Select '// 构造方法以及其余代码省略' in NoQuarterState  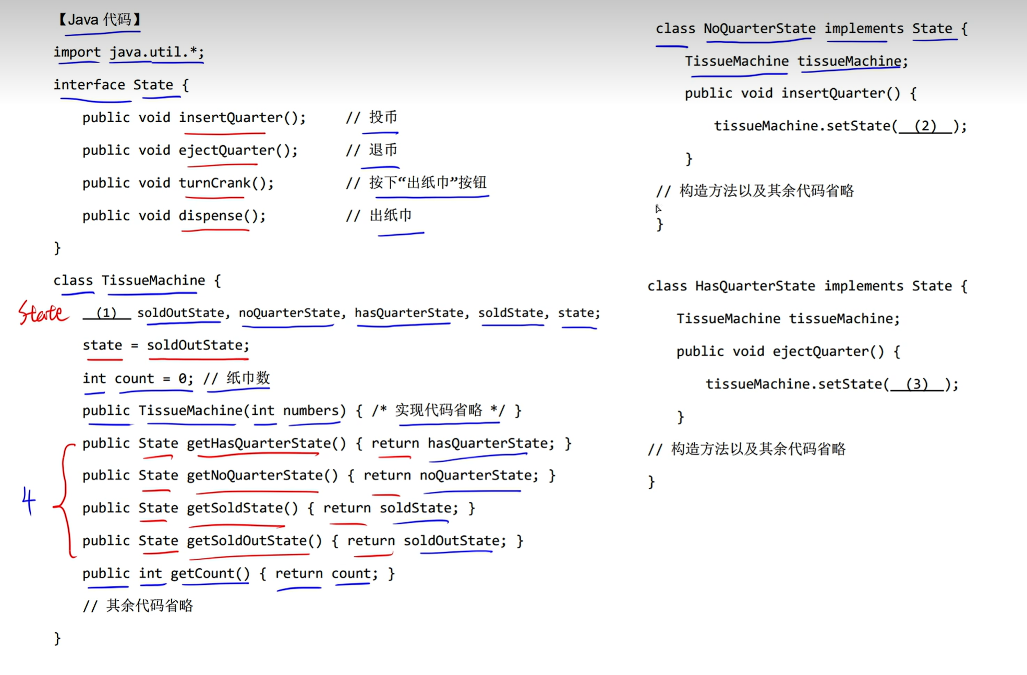[755, 191]
